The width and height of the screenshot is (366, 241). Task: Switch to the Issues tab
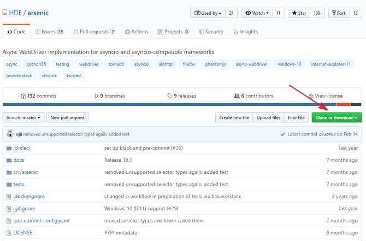49,32
